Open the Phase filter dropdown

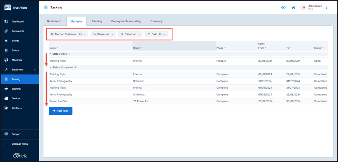[103, 34]
